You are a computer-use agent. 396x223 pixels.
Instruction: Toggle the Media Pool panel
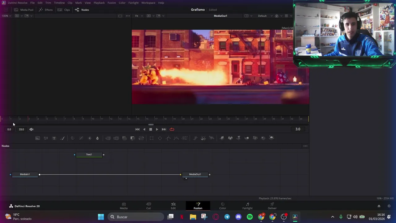point(24,10)
